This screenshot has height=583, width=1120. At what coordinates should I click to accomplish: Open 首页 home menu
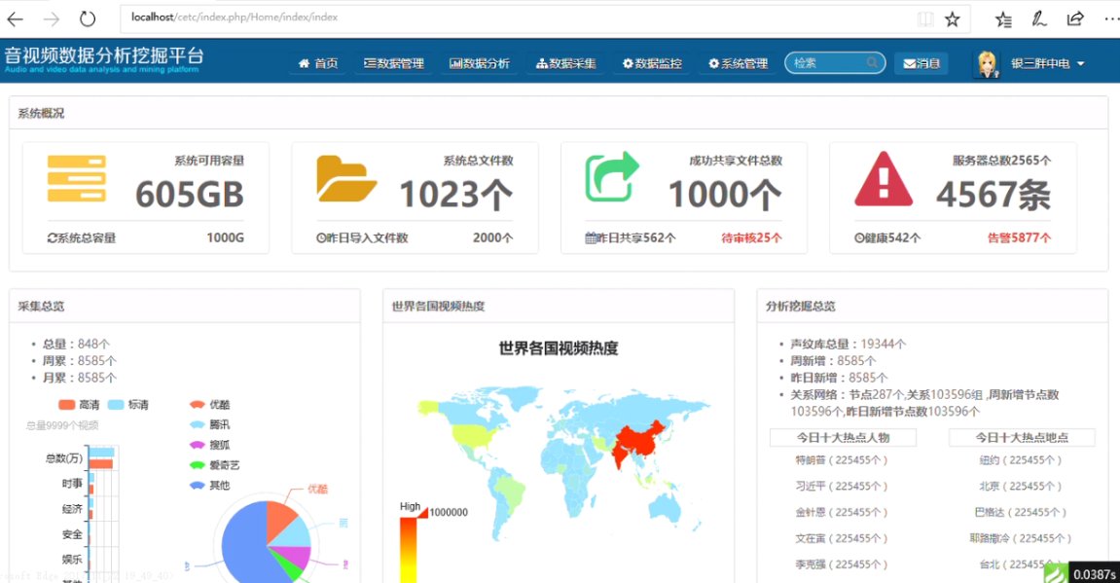click(318, 63)
